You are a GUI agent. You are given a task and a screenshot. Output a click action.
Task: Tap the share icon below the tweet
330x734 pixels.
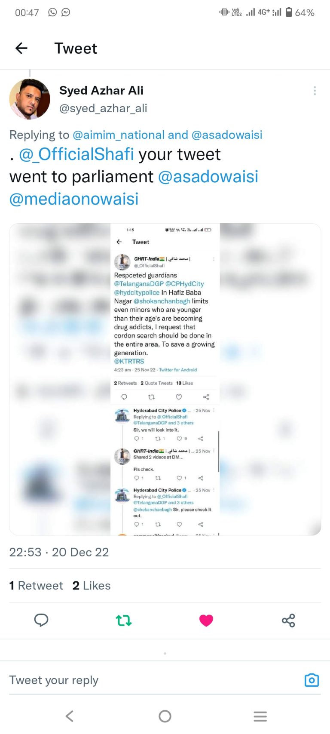(x=288, y=620)
